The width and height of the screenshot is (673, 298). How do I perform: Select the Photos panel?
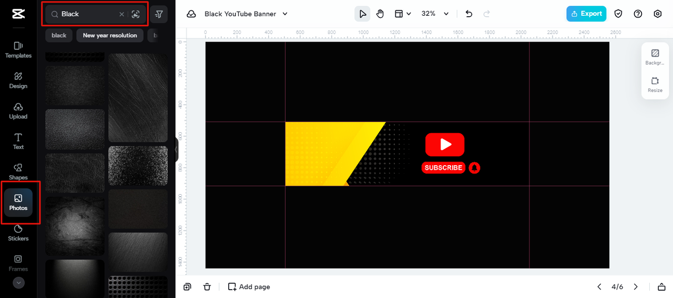[x=18, y=203]
